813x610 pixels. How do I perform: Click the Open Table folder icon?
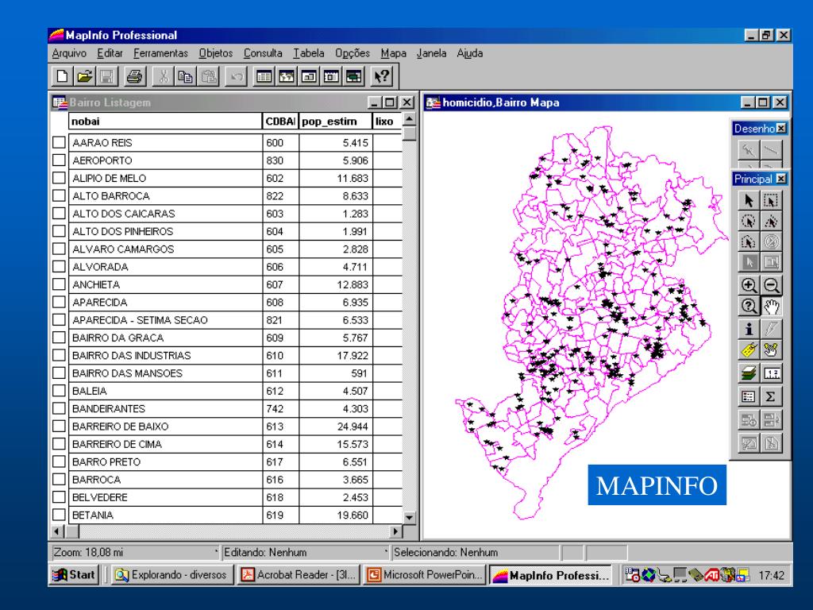tap(84, 77)
